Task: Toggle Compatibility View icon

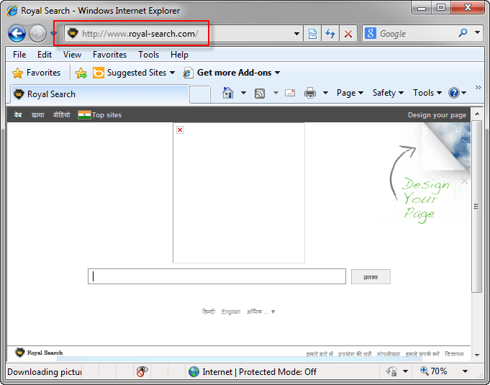Action: (312, 33)
